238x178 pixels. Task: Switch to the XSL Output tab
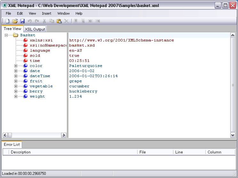[35, 29]
